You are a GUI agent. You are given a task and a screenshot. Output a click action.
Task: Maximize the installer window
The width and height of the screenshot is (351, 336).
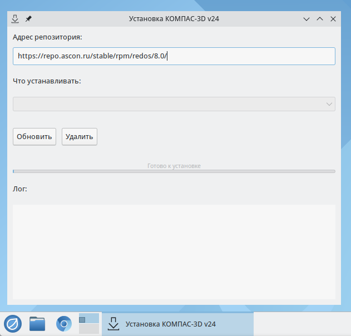coord(320,19)
